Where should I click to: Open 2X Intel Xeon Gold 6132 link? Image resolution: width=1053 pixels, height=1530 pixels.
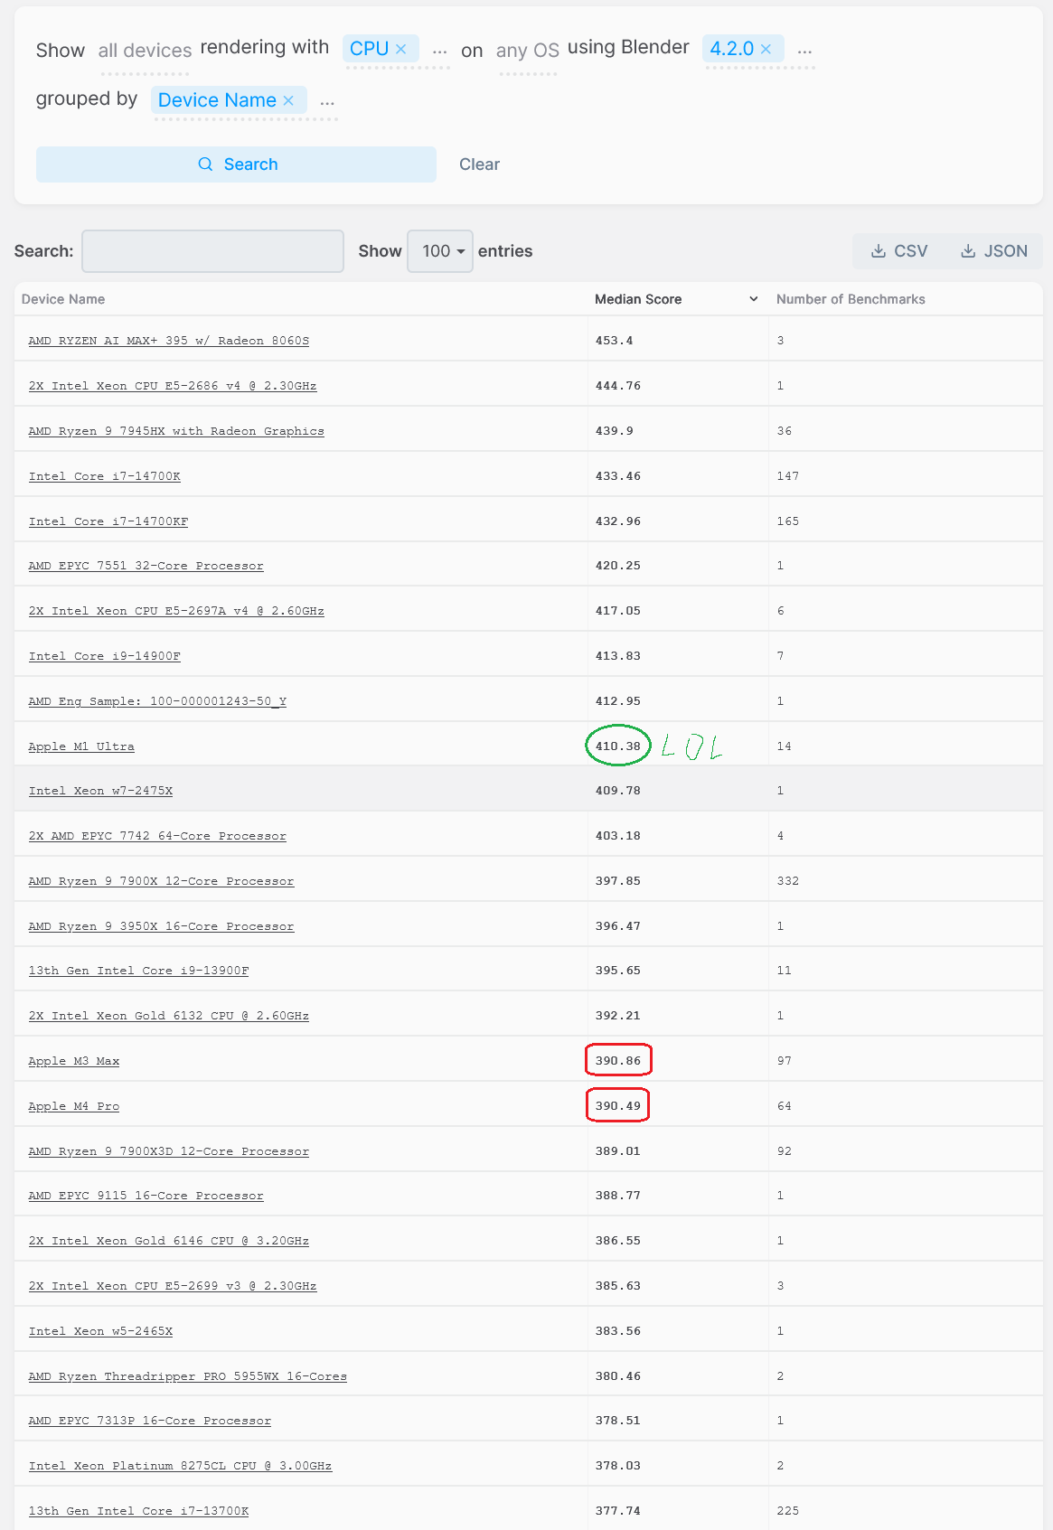[x=168, y=1016]
